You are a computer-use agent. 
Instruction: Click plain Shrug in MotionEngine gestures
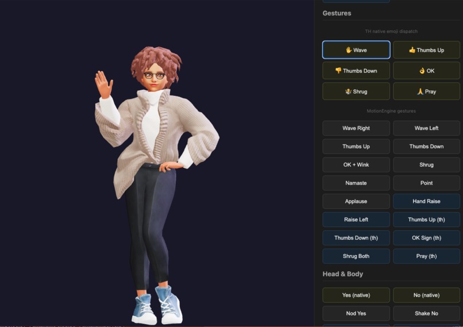click(426, 165)
